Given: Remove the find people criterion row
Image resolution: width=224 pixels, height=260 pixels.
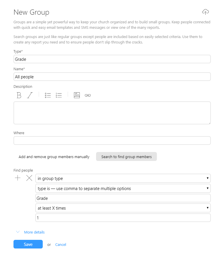Looking at the screenshot, I should (29, 178).
